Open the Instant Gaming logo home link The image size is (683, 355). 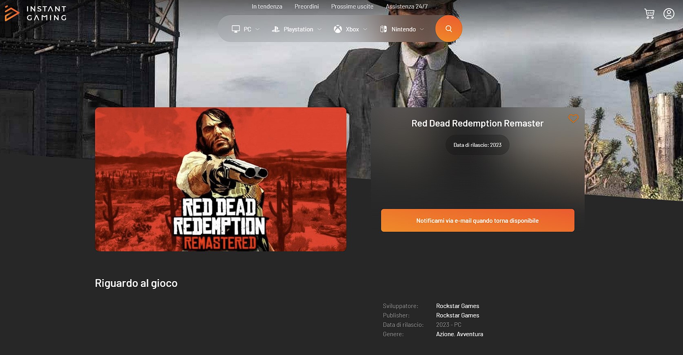click(35, 13)
